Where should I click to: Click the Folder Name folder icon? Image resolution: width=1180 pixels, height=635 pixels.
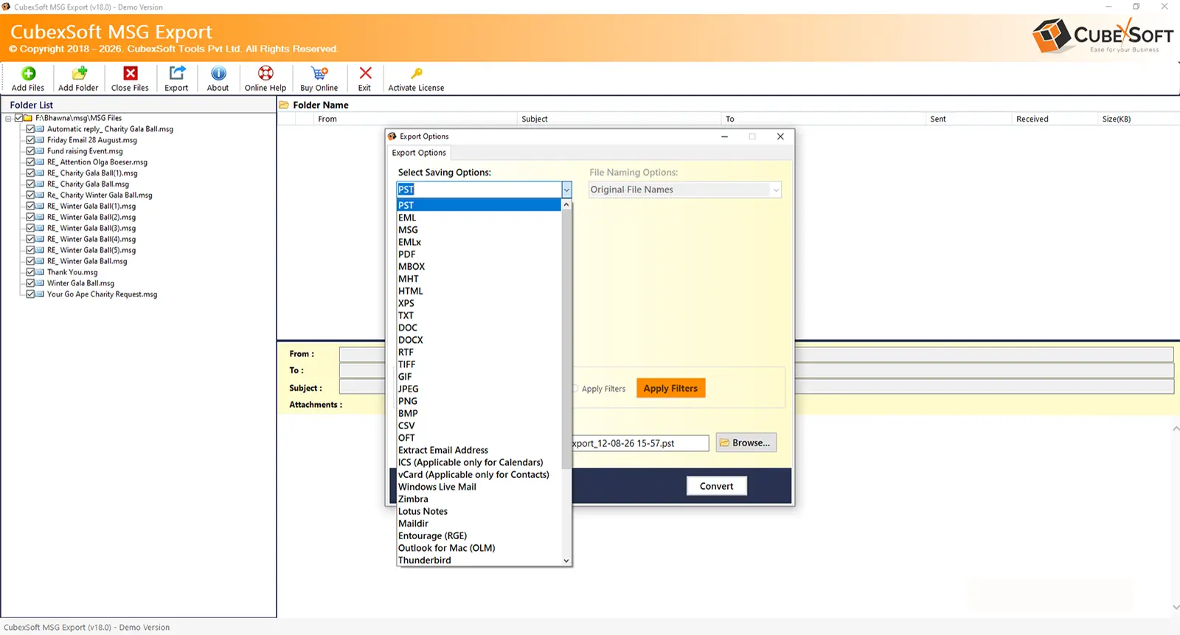pyautogui.click(x=284, y=105)
